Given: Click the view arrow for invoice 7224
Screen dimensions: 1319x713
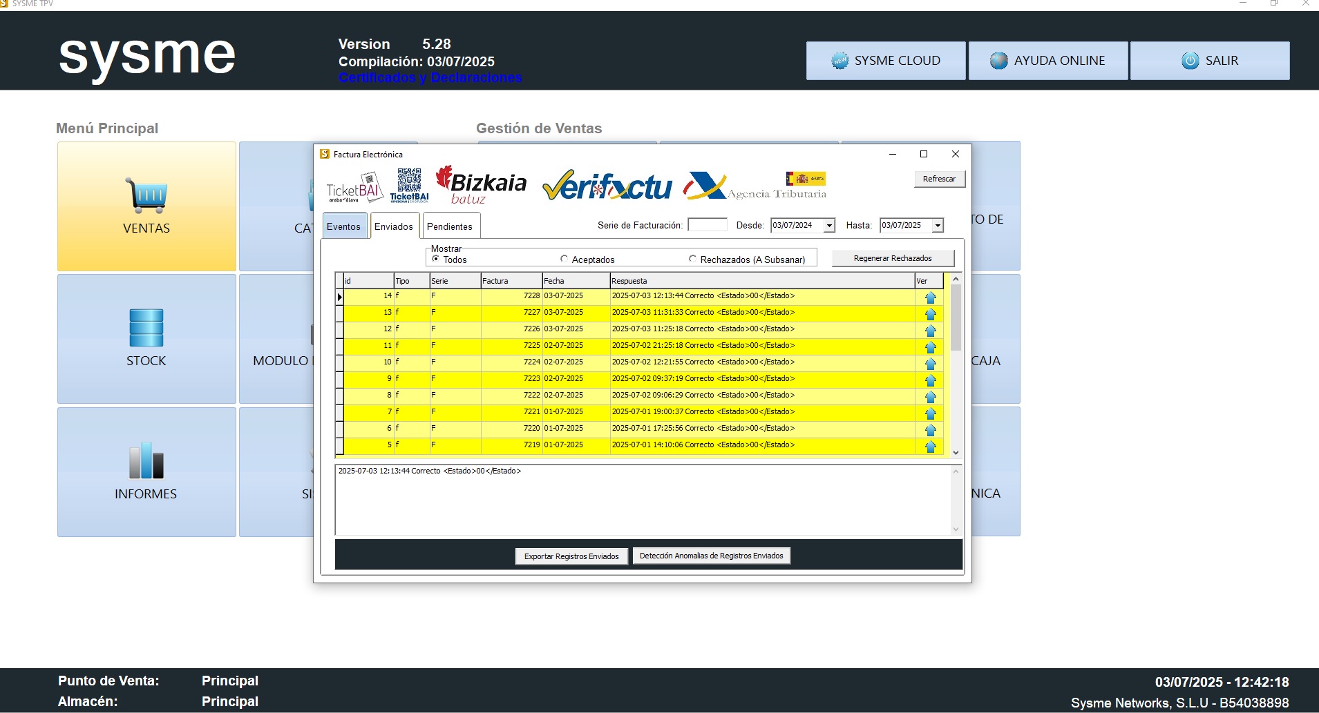Looking at the screenshot, I should [930, 364].
